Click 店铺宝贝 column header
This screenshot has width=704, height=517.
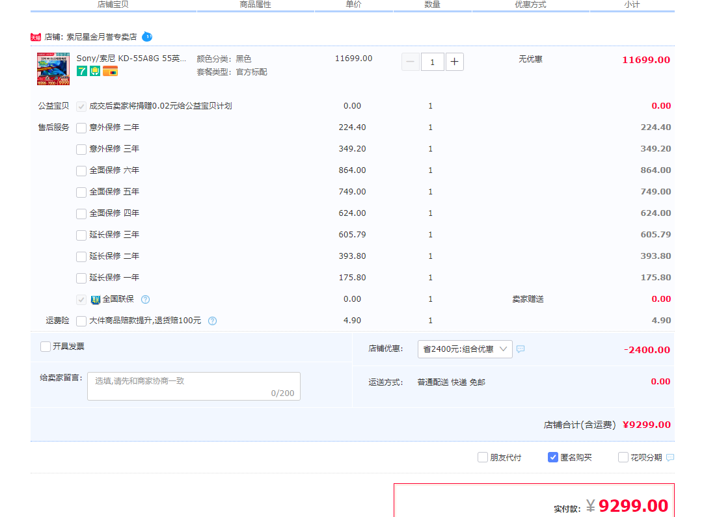[x=113, y=5]
